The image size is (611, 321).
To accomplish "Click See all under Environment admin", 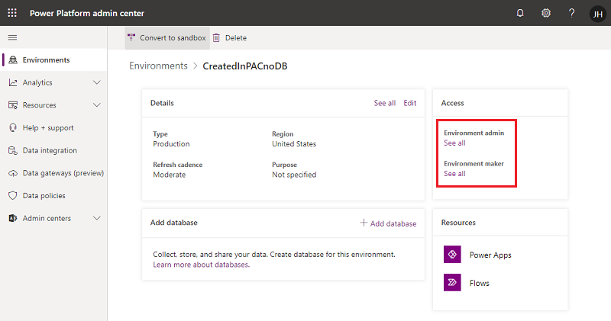I will [454, 143].
